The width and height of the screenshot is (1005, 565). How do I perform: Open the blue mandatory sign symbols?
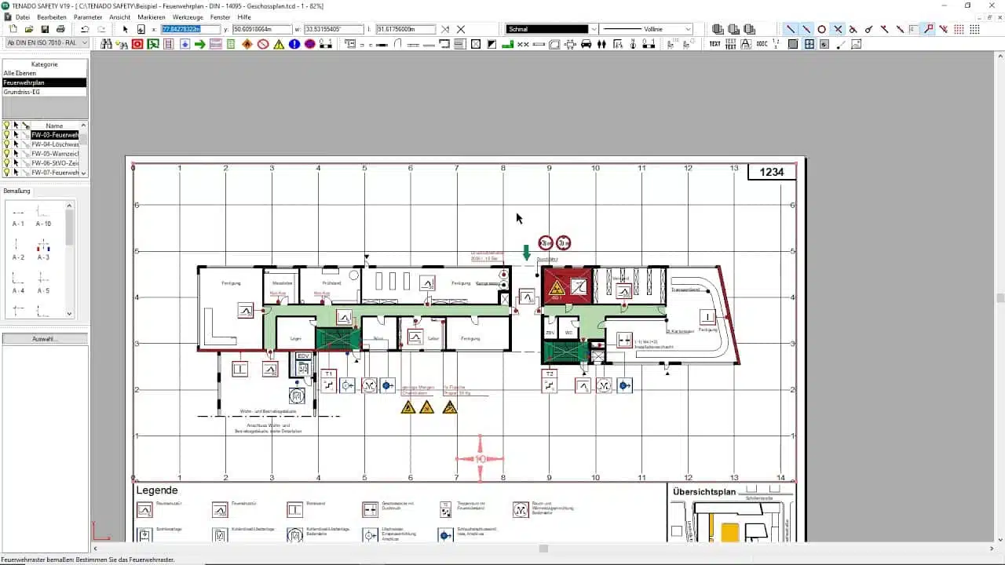tap(294, 44)
